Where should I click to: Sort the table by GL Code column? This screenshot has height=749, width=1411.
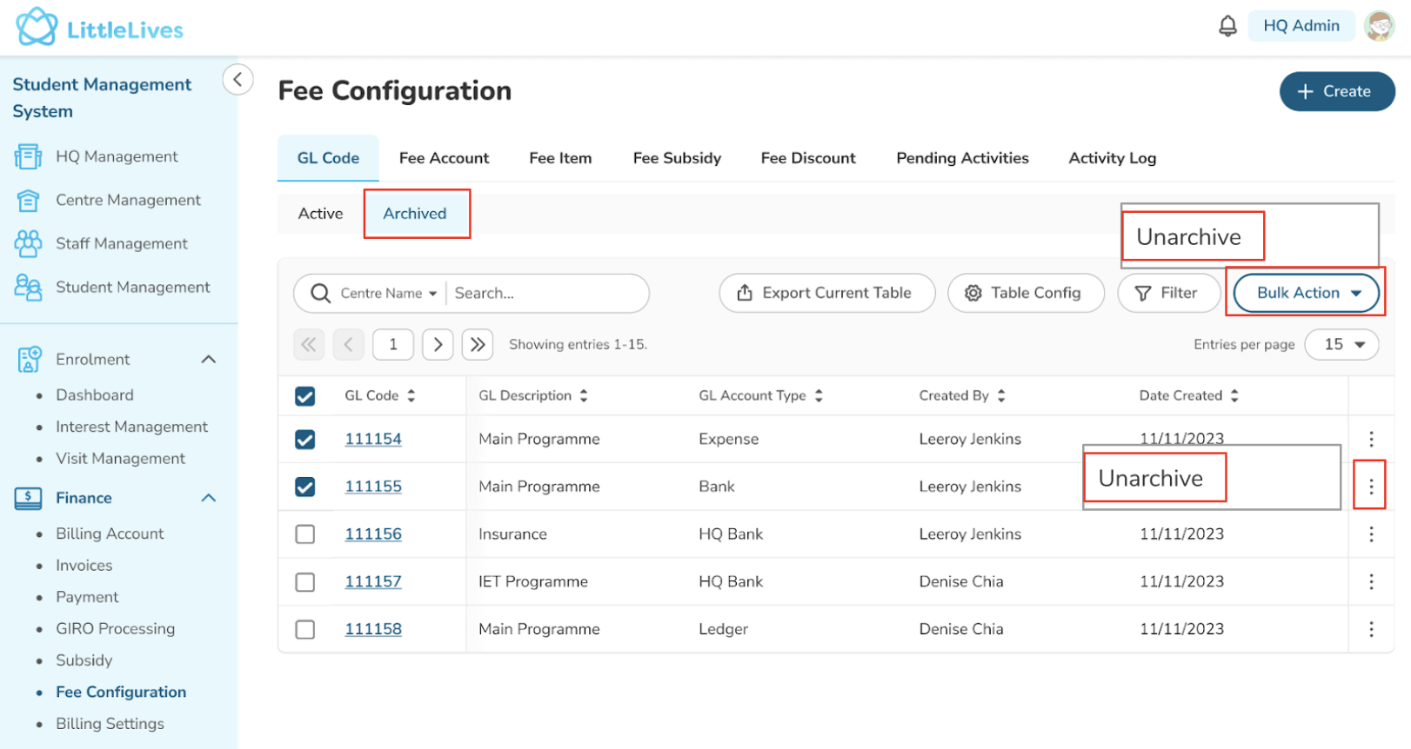point(411,395)
